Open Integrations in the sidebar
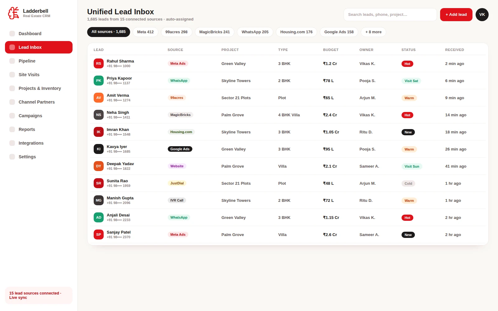Image resolution: width=498 pixels, height=311 pixels. coord(39,143)
